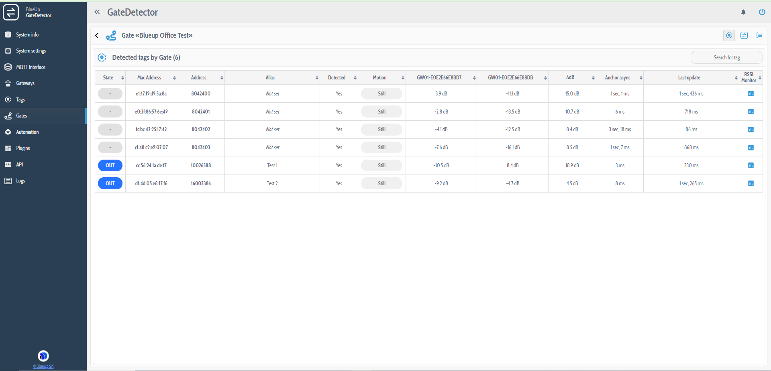The height and width of the screenshot is (371, 771).
Task: Click Still motion badge for 8042402
Action: point(381,130)
